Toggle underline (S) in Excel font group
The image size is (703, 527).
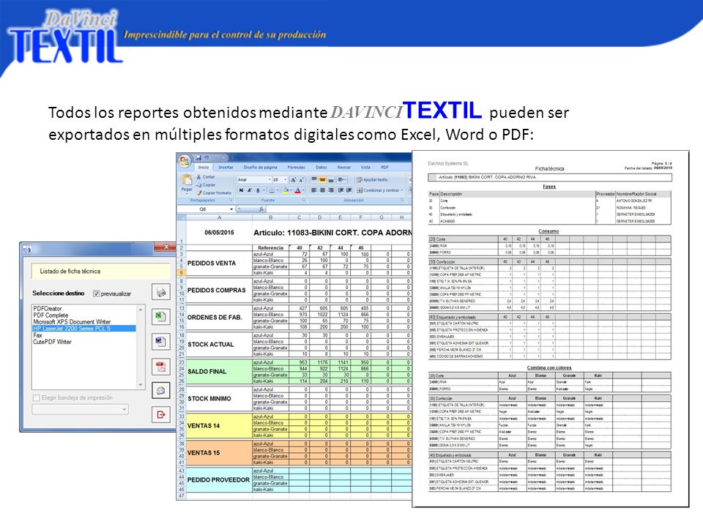click(x=258, y=190)
